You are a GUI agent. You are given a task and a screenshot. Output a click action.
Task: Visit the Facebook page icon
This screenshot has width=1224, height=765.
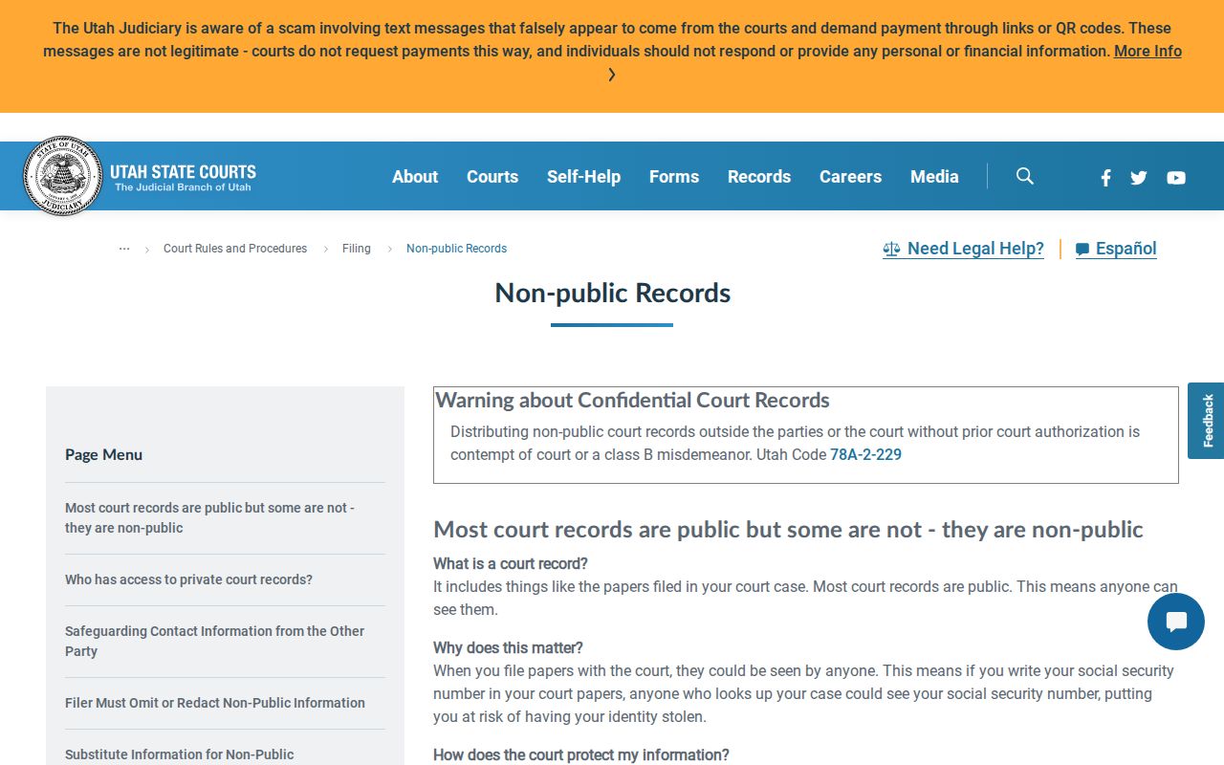[x=1105, y=177]
